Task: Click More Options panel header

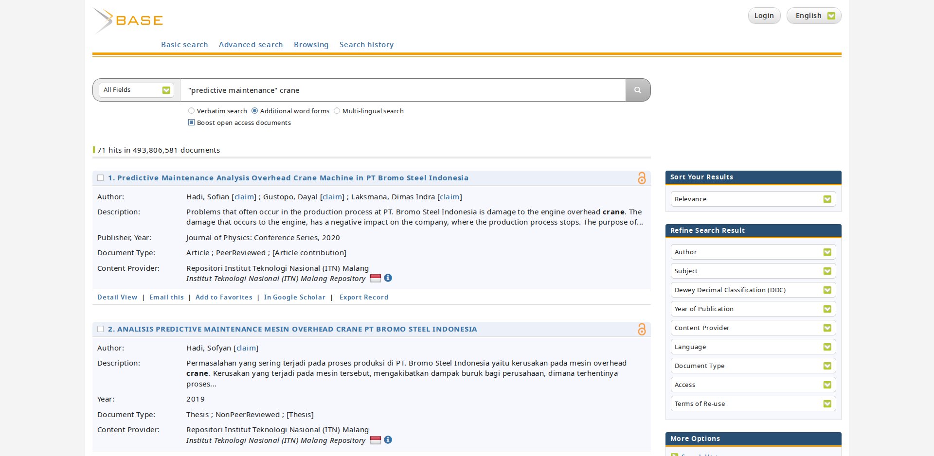Action: (x=753, y=438)
